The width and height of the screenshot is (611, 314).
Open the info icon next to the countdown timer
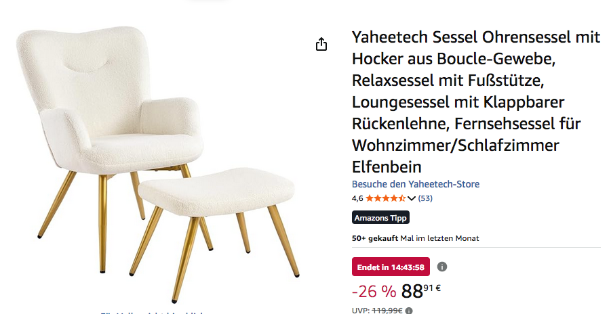tap(442, 267)
